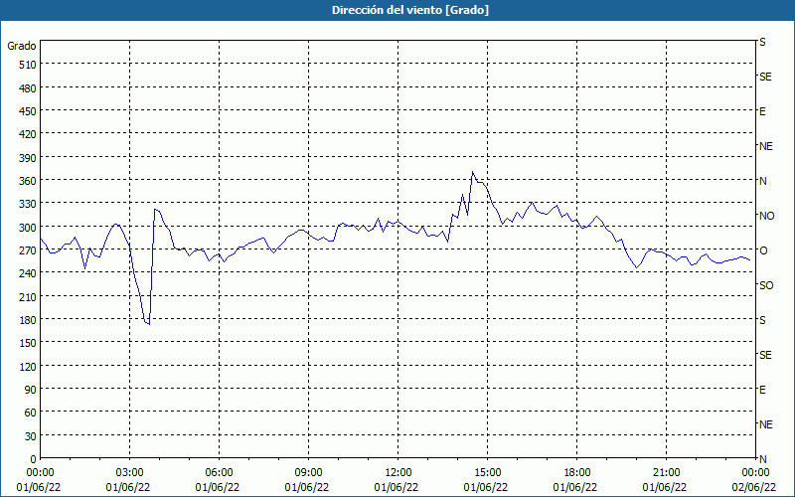Click the 'E' compass label on 450 gridline
Image resolution: width=795 pixels, height=497 pixels.
pos(762,111)
